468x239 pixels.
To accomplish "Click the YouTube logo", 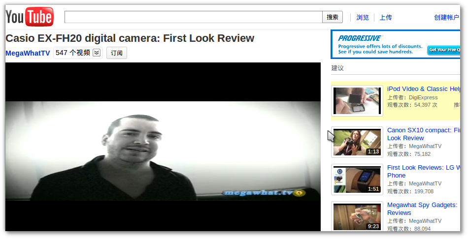I will click(30, 17).
